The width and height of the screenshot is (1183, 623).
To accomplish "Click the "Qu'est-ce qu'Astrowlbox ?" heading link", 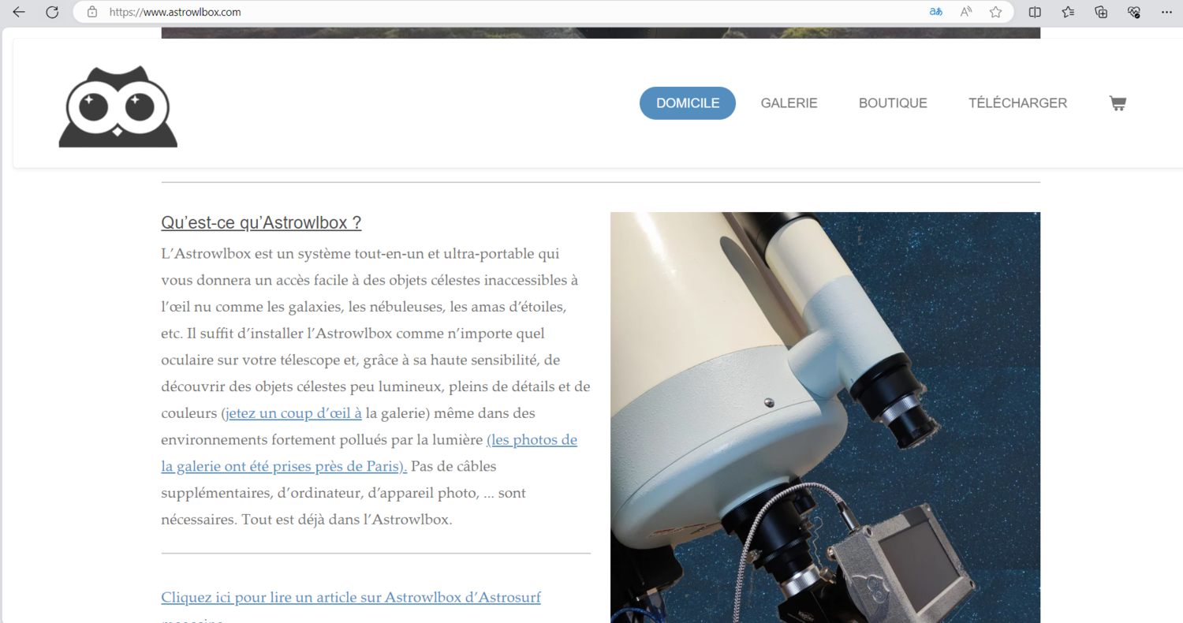I will (x=261, y=223).
